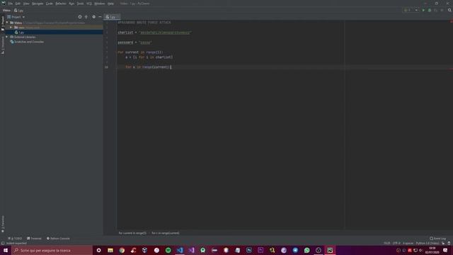Open the Edit menu
The width and height of the screenshot is (453, 255).
click(18, 4)
